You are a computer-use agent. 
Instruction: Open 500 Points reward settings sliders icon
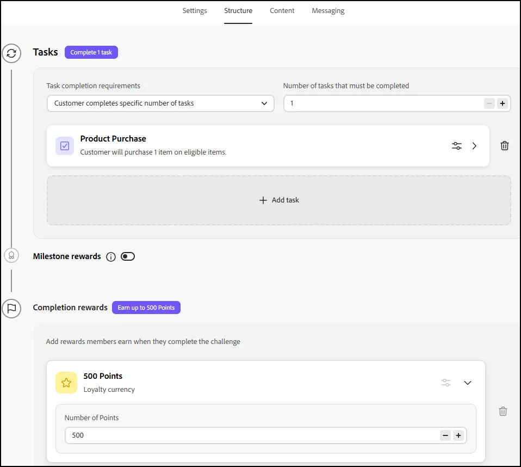(x=445, y=383)
